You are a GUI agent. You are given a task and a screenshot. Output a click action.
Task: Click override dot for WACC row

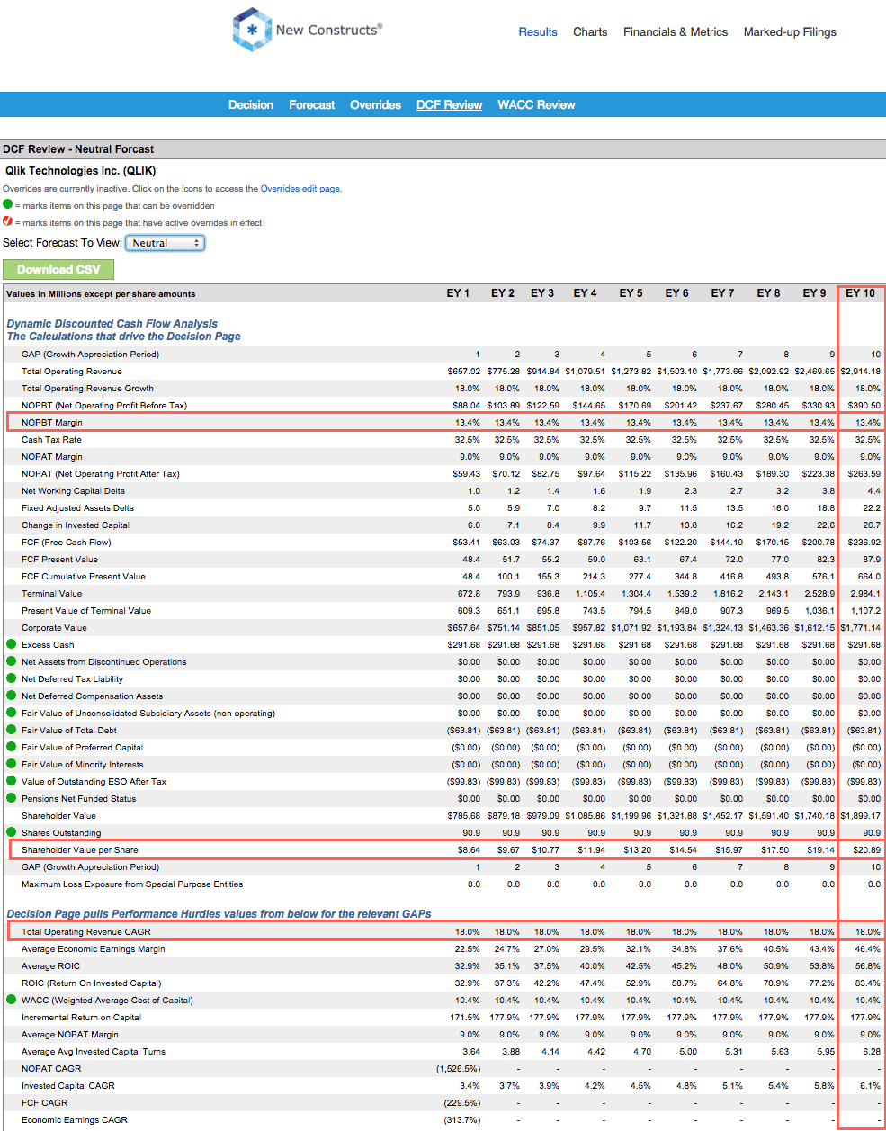pyautogui.click(x=11, y=1000)
